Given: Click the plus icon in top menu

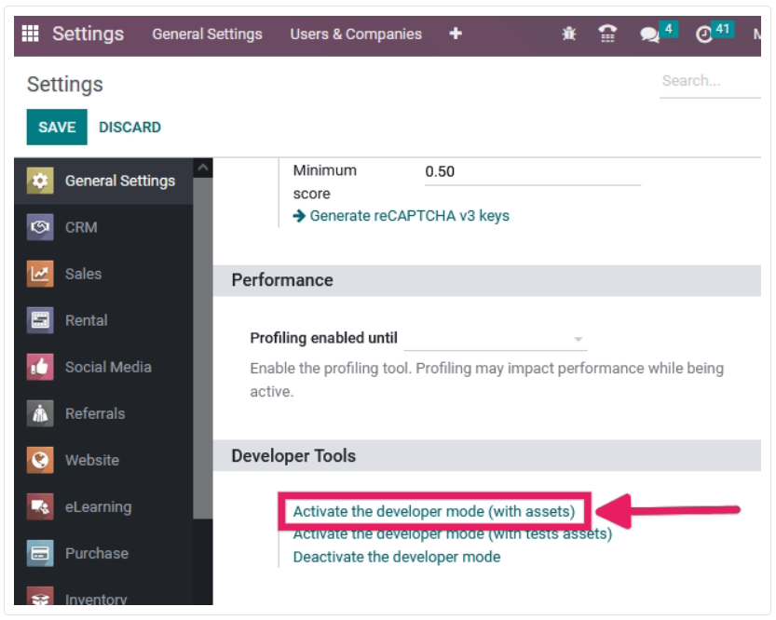Looking at the screenshot, I should [456, 34].
